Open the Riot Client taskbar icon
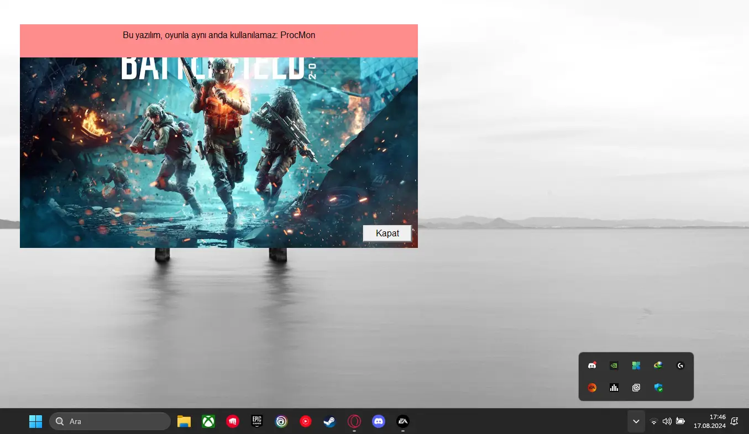This screenshot has height=434, width=749. pyautogui.click(x=233, y=421)
